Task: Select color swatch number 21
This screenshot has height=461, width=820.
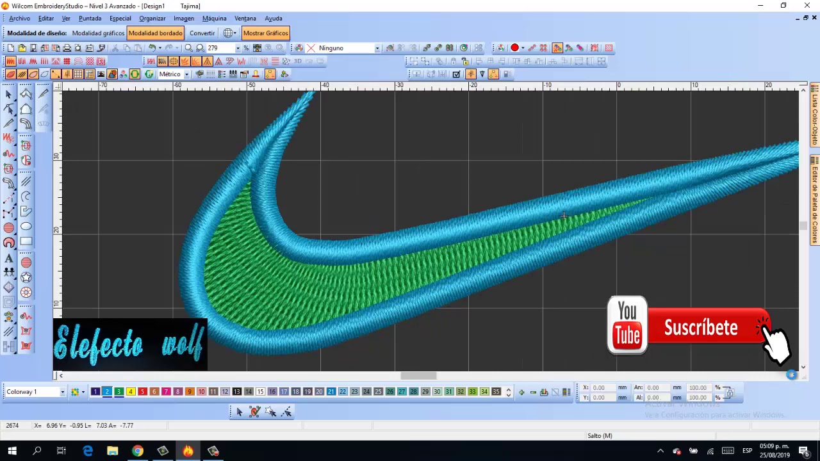Action: point(331,392)
